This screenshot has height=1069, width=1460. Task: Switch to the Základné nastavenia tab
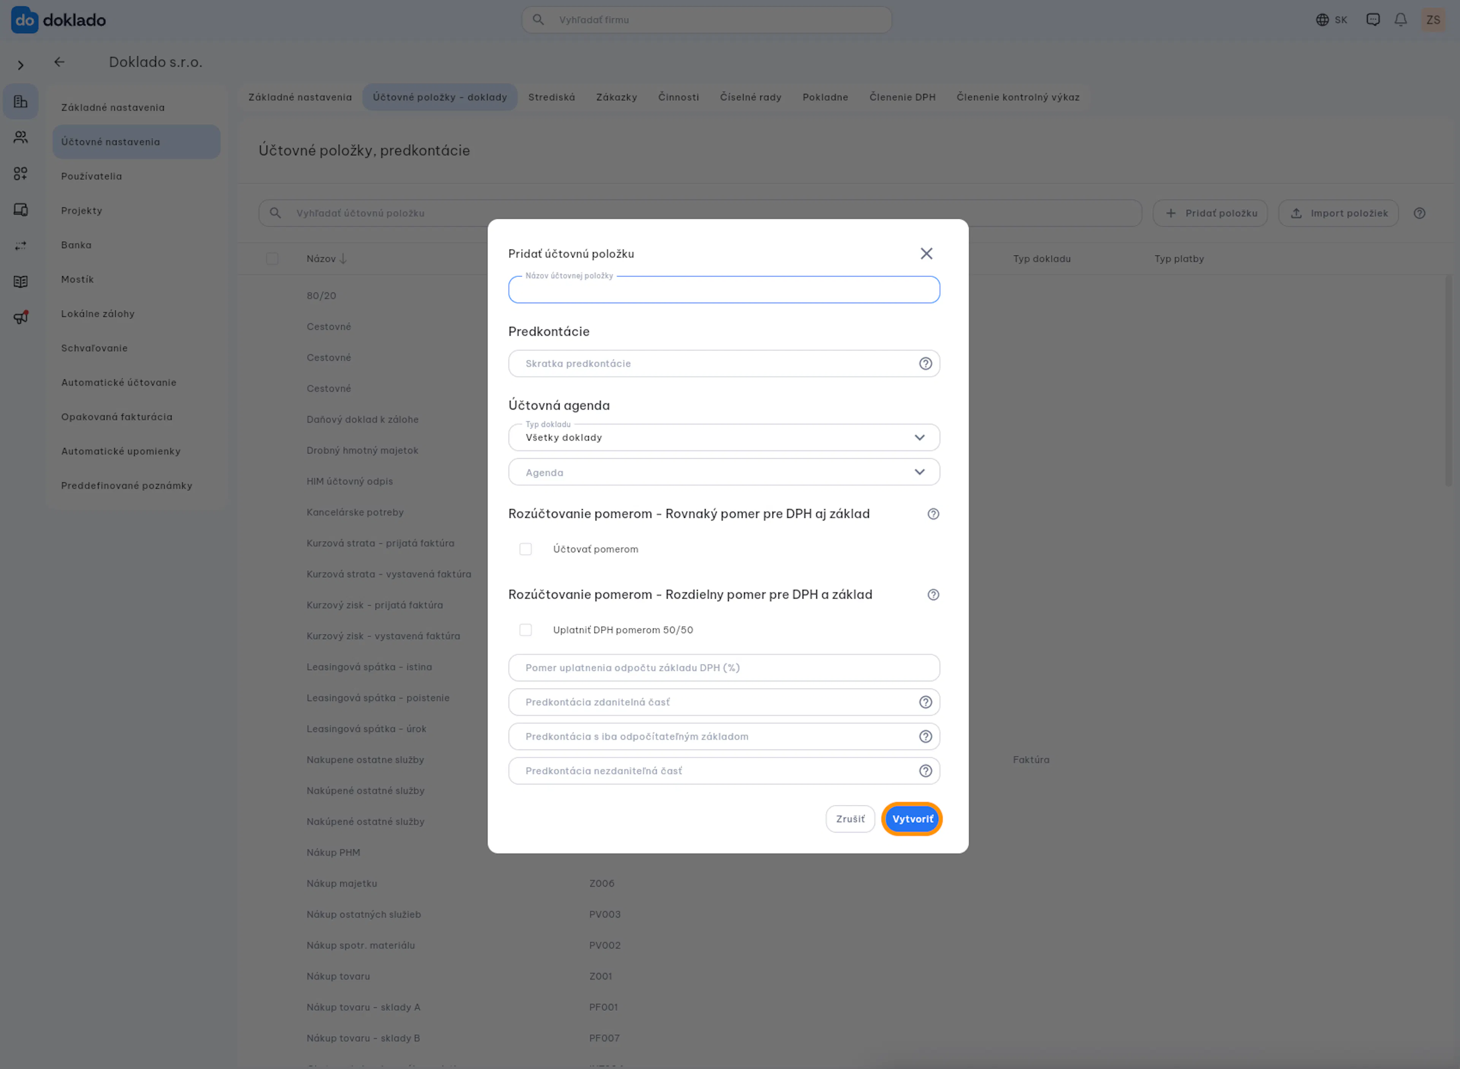tap(300, 97)
